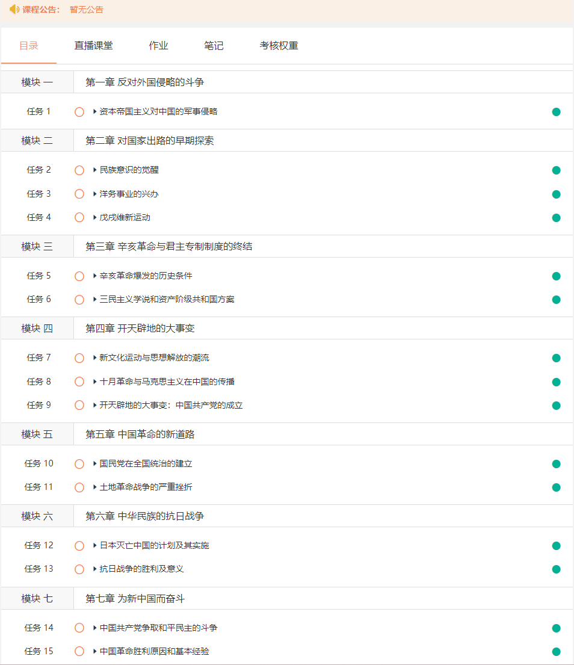The image size is (574, 665).
Task: Click the 模块 五 module header row
Action: 38,435
